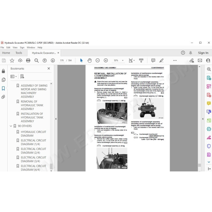Viewport: 212px width, 212px height.
Task: Select the Hydraulic Excavator document tab
Action: [x=44, y=53]
